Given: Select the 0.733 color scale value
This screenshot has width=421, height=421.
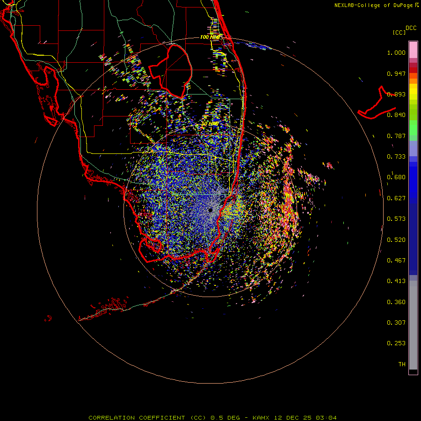Looking at the screenshot, I should (396, 157).
